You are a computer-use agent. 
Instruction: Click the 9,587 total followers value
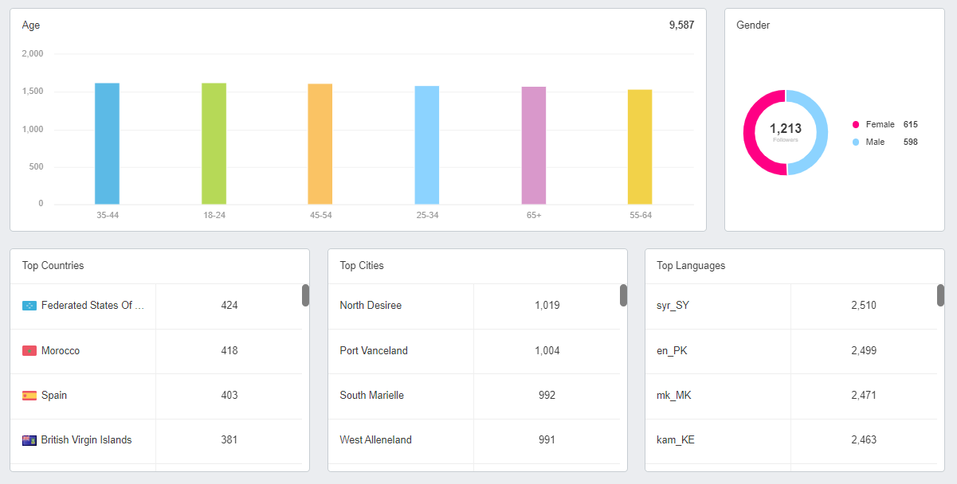(x=681, y=25)
